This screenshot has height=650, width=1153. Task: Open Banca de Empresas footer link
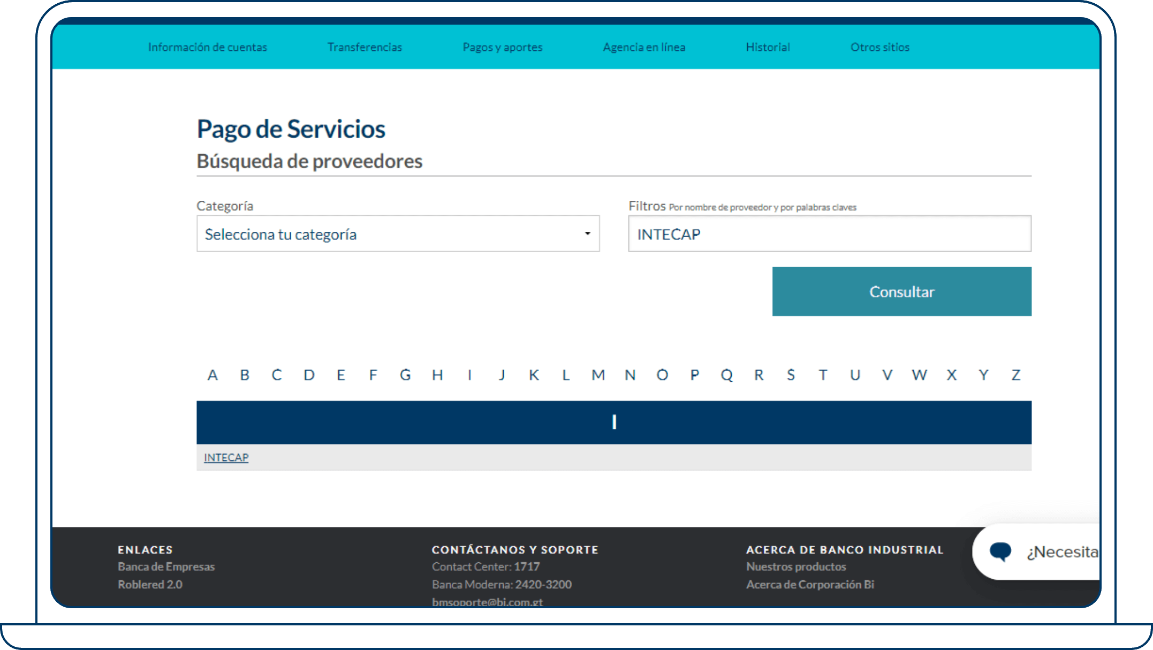coord(166,566)
